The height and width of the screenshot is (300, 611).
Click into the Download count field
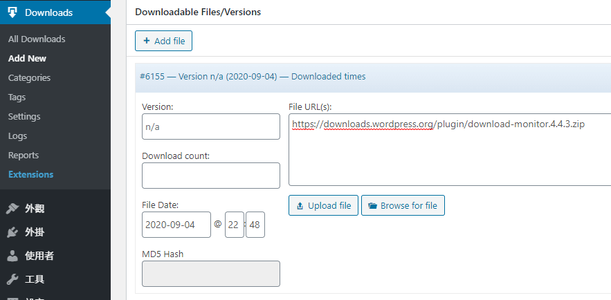click(211, 176)
